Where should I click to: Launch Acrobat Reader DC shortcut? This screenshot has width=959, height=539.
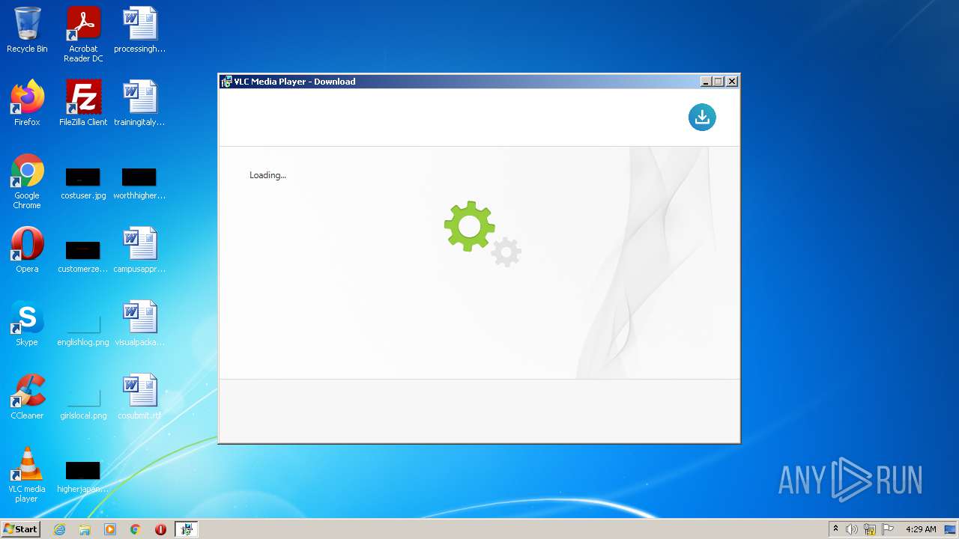click(83, 35)
